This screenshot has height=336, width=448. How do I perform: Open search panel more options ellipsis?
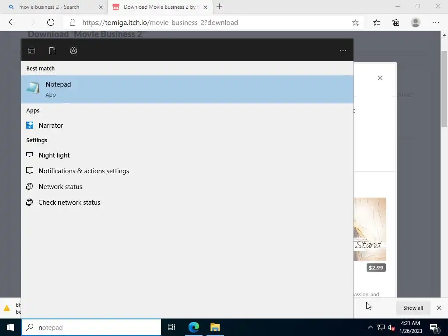343,51
